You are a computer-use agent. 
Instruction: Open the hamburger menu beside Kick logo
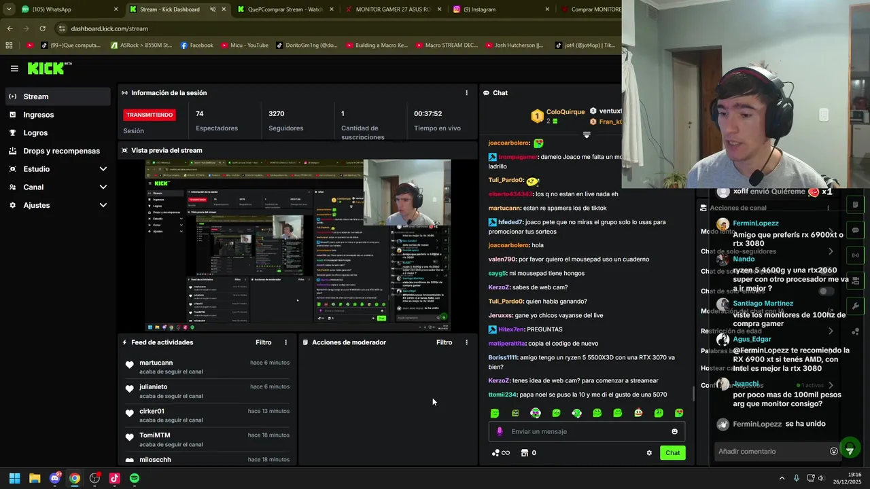click(14, 68)
